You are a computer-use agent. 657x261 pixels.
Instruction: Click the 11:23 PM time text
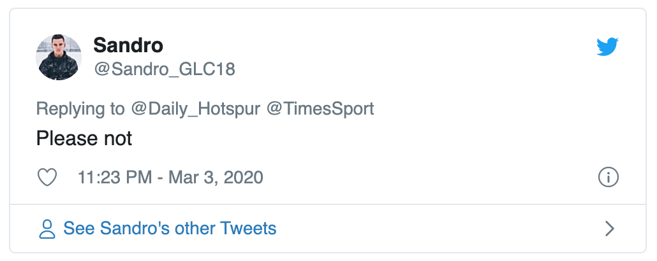tap(114, 177)
